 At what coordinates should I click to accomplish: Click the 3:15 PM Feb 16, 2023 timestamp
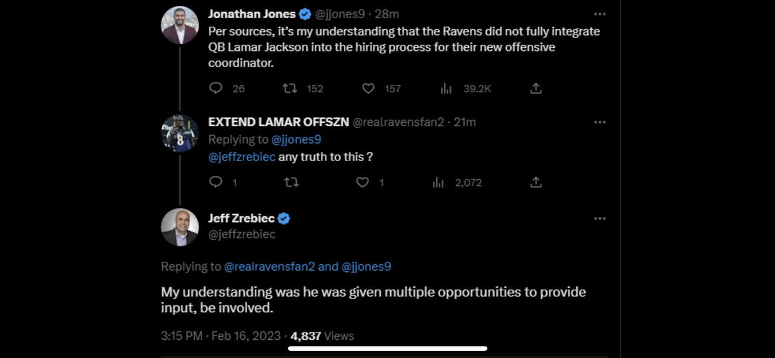coord(221,336)
